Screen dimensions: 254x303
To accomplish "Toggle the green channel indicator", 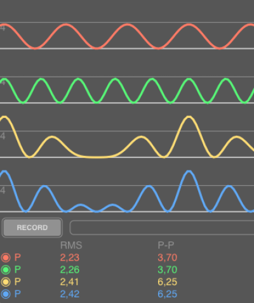I will [x=6, y=269].
